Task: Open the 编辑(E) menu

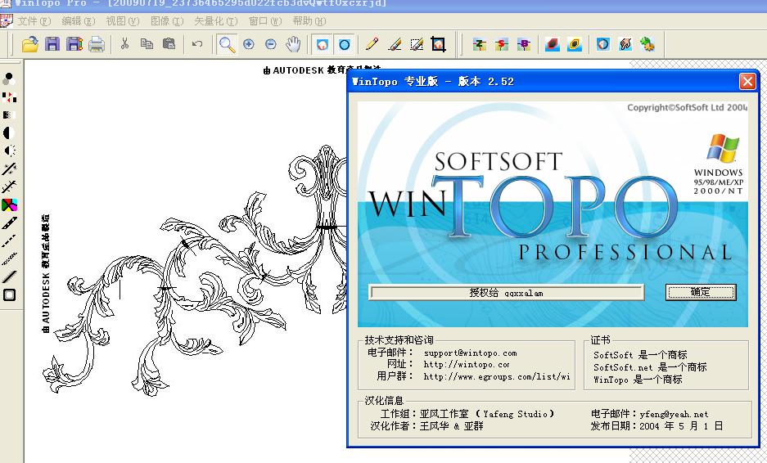Action: tap(79, 21)
